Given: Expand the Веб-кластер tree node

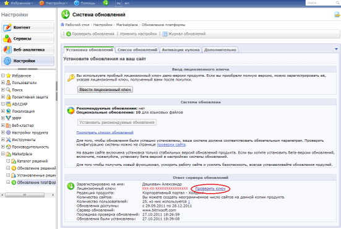Looking at the screenshot, I should coord(3,125).
